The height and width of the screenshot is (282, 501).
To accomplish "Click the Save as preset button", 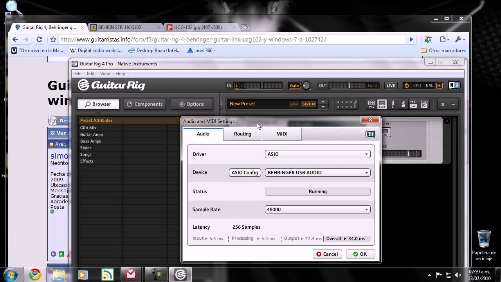I will click(309, 104).
